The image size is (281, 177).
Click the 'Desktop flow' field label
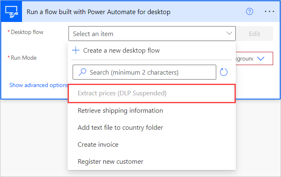click(x=27, y=32)
